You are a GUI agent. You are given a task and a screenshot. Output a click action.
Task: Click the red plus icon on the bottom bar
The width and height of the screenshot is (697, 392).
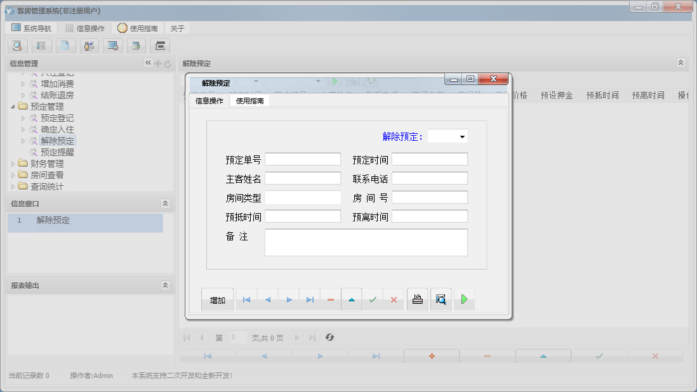pos(431,356)
